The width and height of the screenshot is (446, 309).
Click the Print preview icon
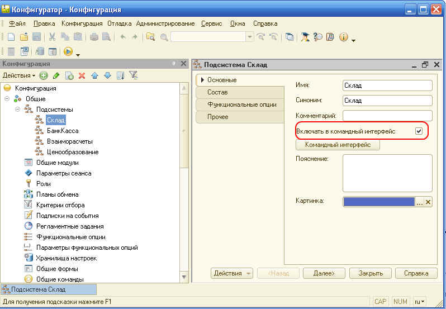coord(106,37)
